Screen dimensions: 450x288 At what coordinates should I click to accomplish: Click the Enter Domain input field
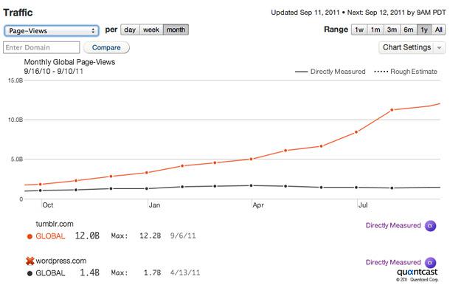click(x=41, y=47)
